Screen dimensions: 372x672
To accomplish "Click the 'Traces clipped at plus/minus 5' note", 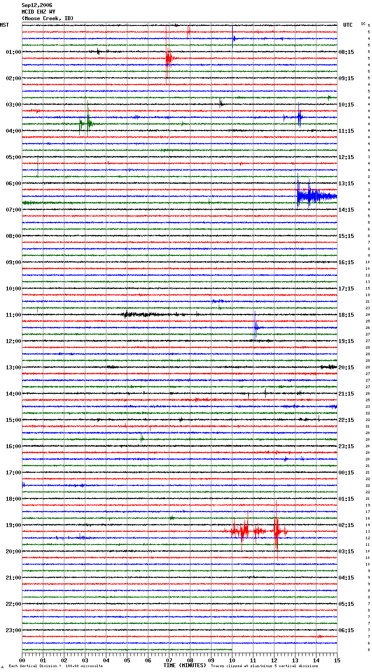I will click(x=264, y=666).
